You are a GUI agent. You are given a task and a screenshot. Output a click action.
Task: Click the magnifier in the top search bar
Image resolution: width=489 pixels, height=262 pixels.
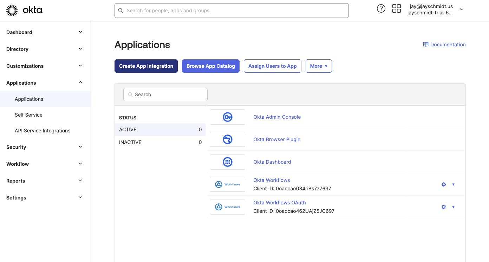point(120,11)
